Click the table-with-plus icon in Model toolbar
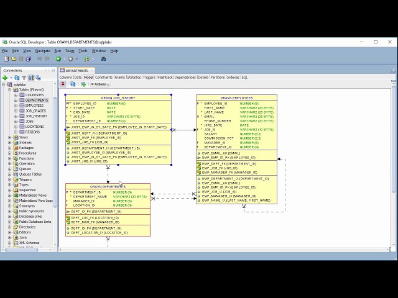 [x=83, y=84]
